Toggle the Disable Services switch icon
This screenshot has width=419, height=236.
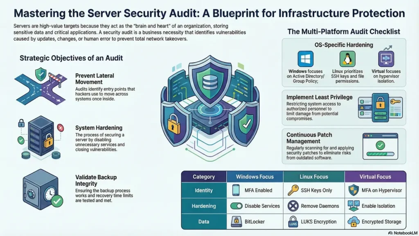(236, 206)
